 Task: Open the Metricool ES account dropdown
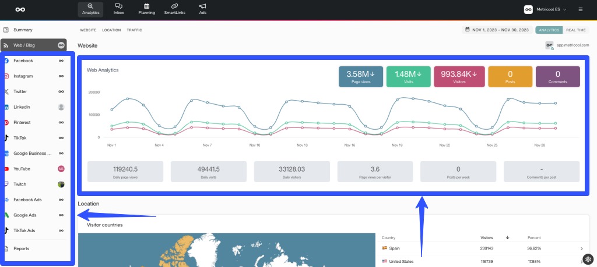545,9
